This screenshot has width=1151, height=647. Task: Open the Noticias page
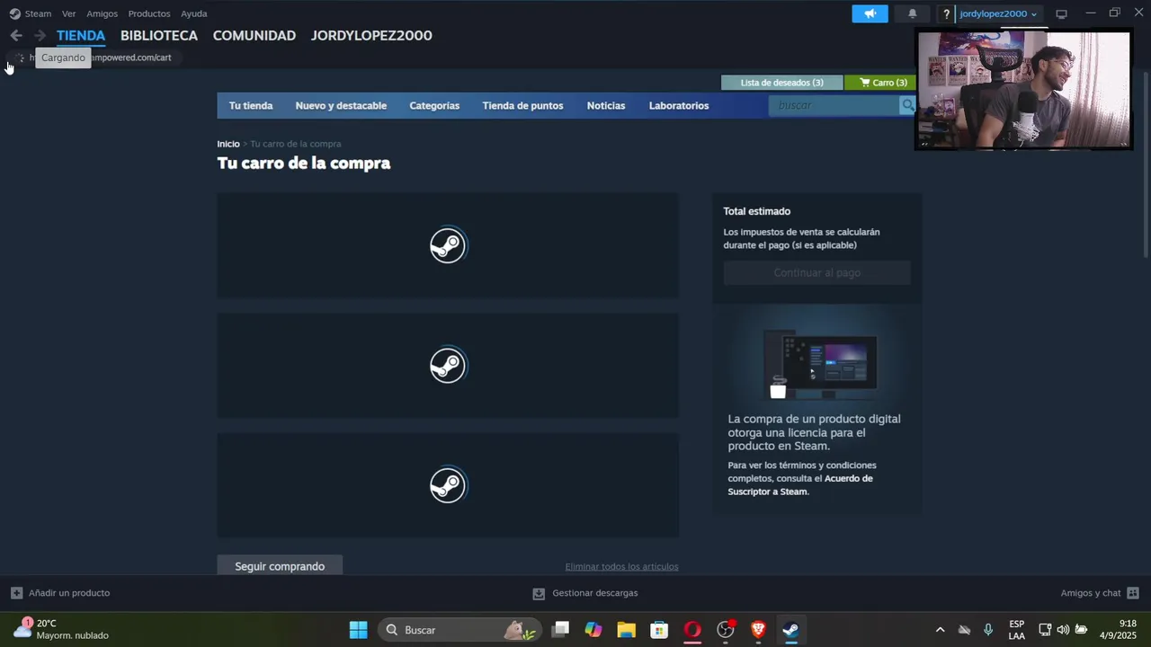pyautogui.click(x=606, y=105)
